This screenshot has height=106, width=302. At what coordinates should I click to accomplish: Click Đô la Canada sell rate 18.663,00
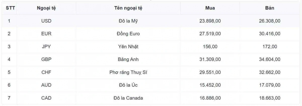point(270,98)
